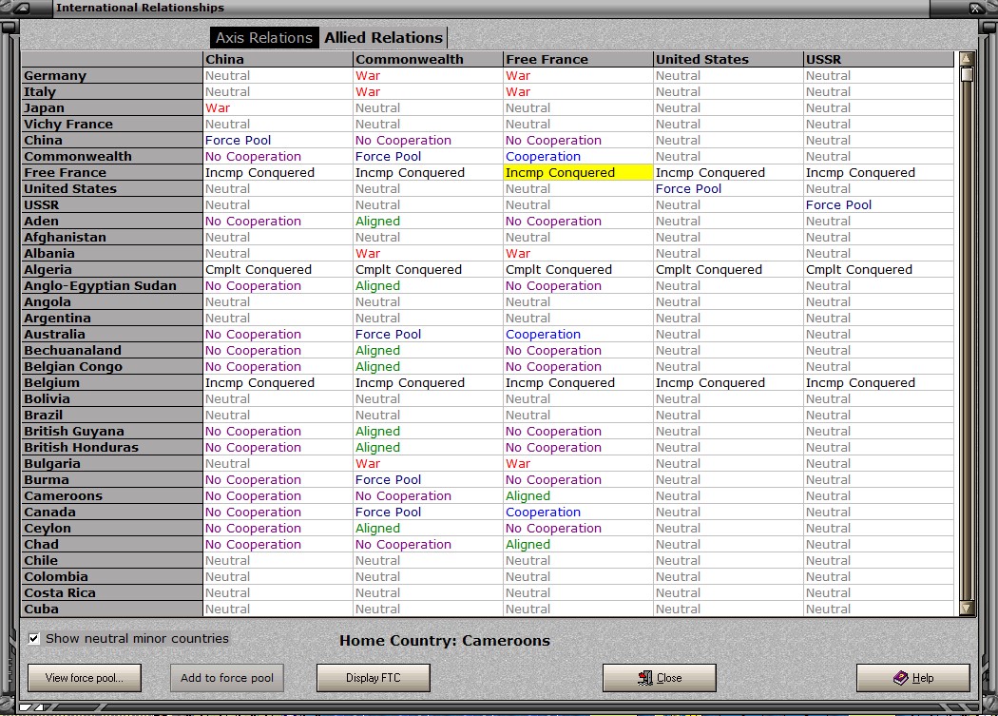Viewport: 998px width, 716px height.
Task: Select the Colombia row label
Action: (112, 577)
